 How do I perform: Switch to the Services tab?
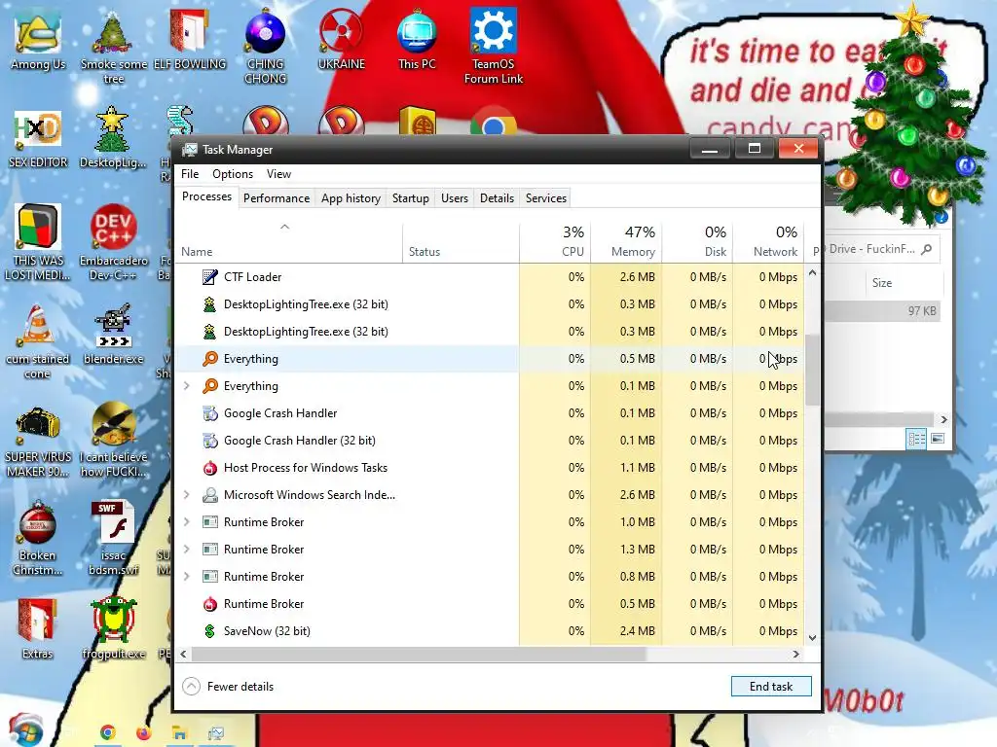546,198
